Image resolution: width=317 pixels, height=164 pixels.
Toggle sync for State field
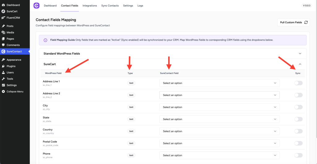coord(298,119)
